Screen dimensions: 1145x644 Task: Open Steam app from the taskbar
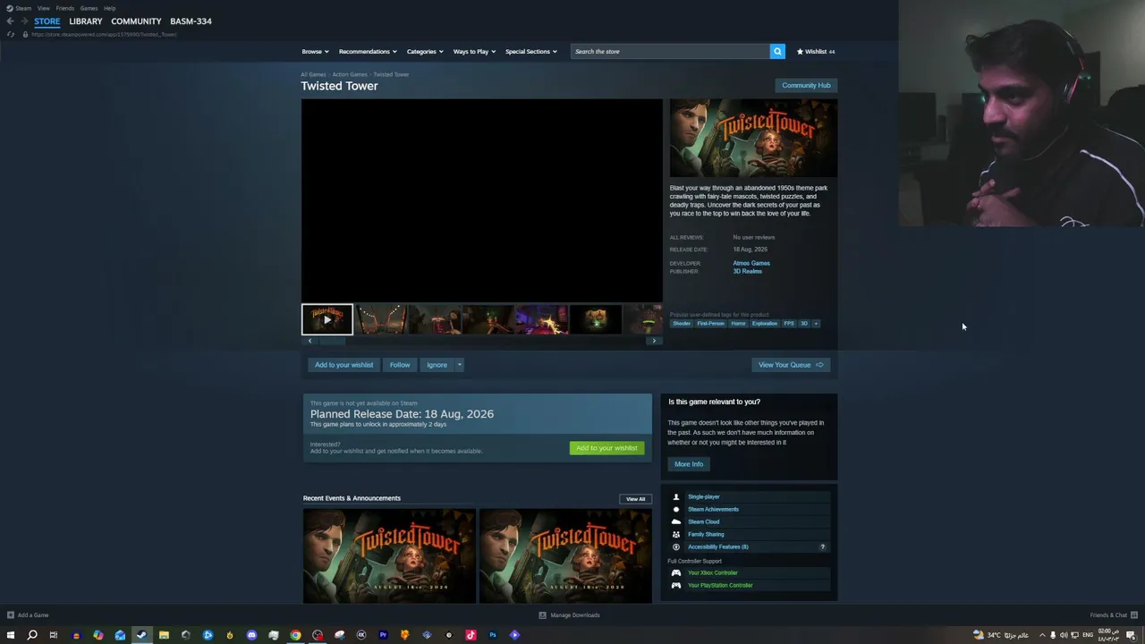[x=141, y=635]
